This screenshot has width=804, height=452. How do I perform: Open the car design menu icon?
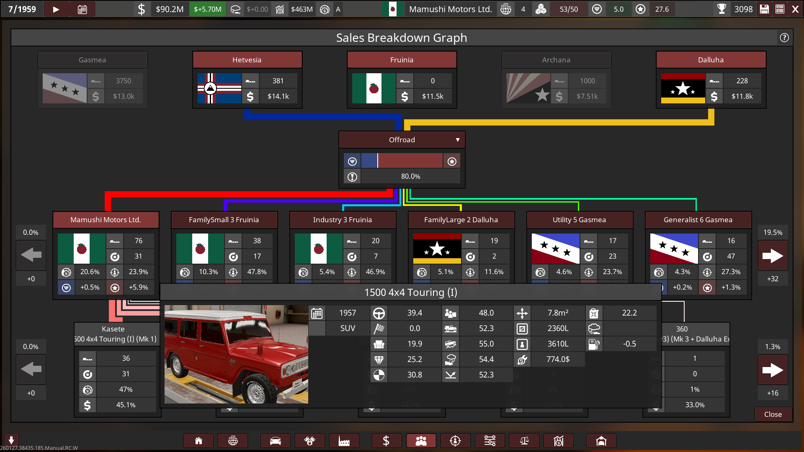(x=275, y=441)
